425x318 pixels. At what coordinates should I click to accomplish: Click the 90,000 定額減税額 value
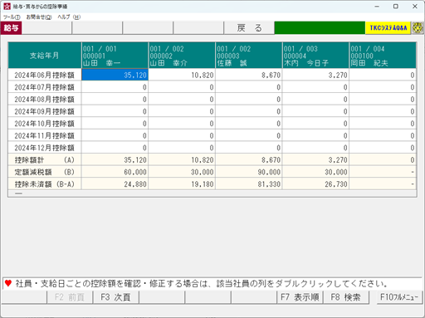(249, 172)
